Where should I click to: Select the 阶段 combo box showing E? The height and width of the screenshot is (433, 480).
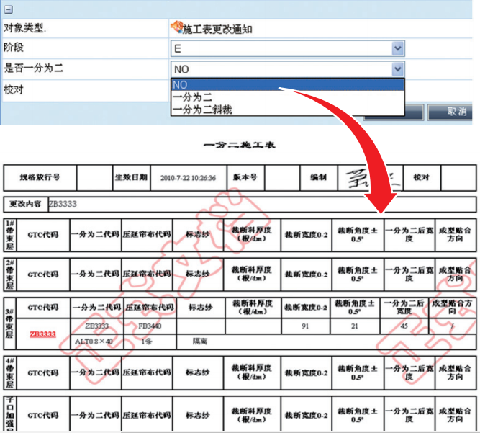pyautogui.click(x=287, y=48)
